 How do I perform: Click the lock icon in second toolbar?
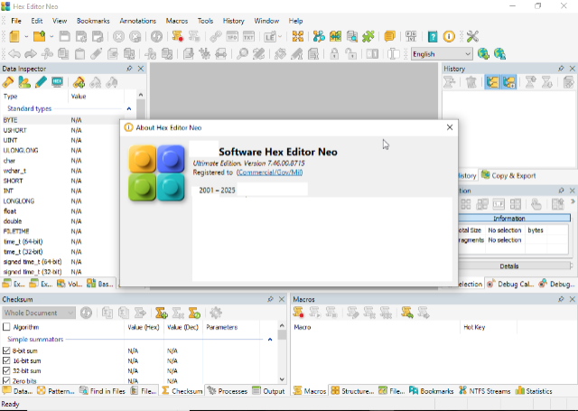coord(334,54)
